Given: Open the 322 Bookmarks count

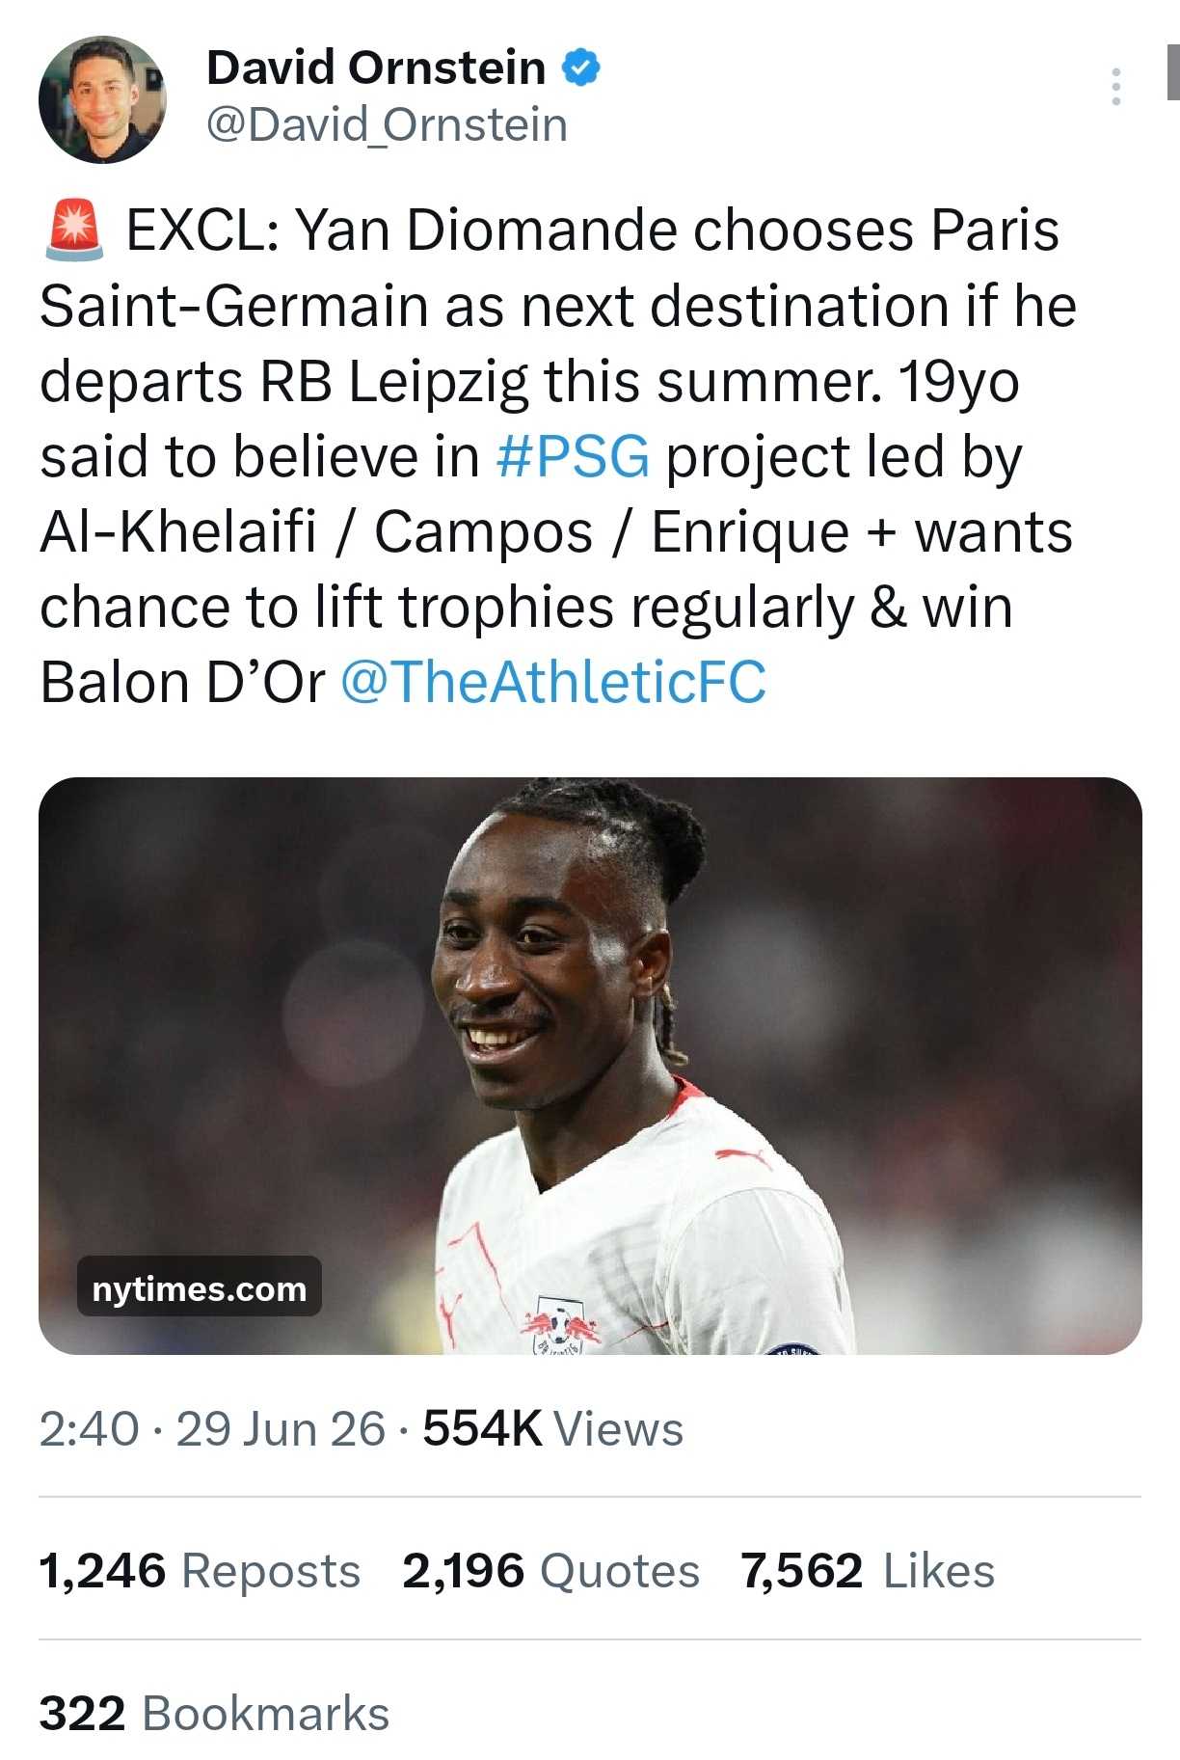Looking at the screenshot, I should point(214,1714).
